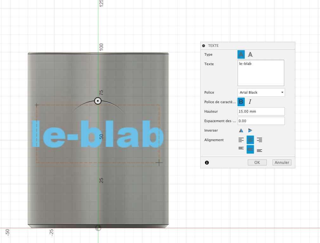
Task: Click the bottom-right corner handle of text frame
Action: coord(159,163)
